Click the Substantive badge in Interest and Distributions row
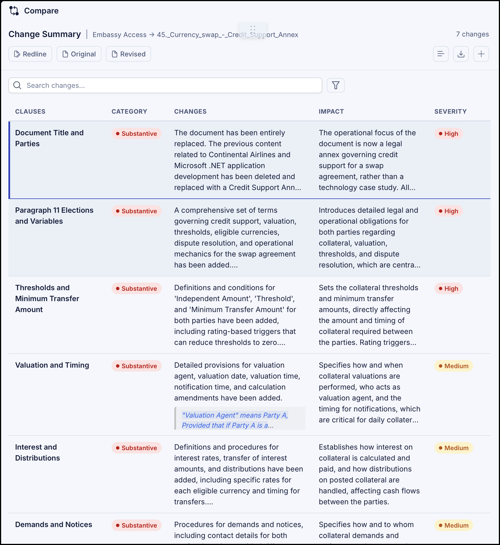 pyautogui.click(x=136, y=448)
